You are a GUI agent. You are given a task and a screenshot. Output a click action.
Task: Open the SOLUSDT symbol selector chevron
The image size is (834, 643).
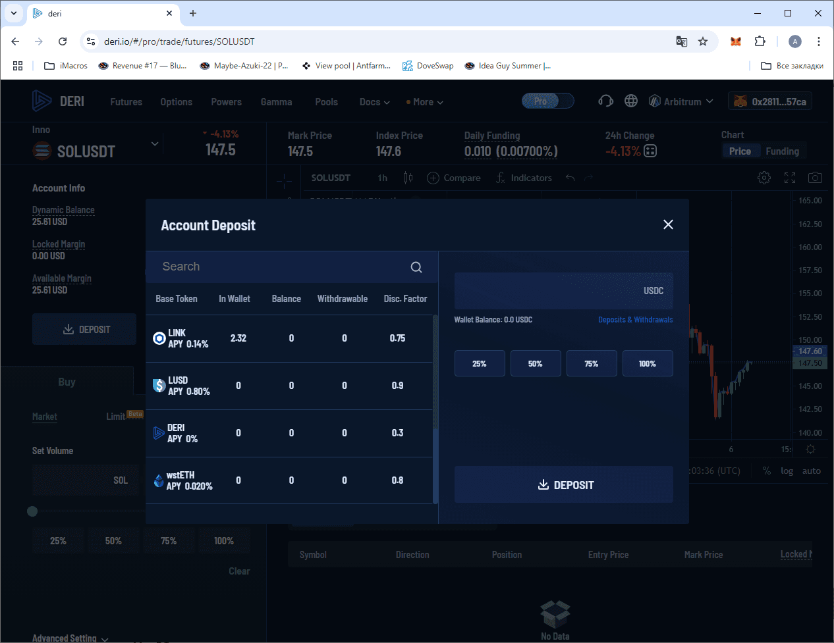[x=155, y=143]
